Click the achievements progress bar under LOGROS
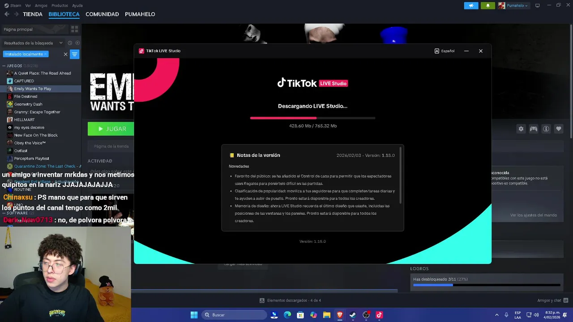The height and width of the screenshot is (322, 573). (487, 285)
